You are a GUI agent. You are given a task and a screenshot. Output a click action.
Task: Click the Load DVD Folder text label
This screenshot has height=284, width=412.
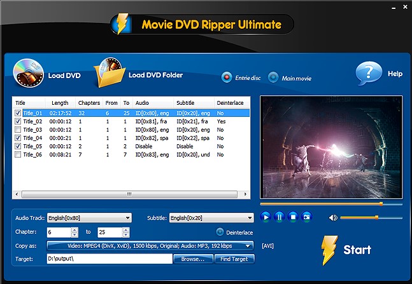(x=155, y=75)
